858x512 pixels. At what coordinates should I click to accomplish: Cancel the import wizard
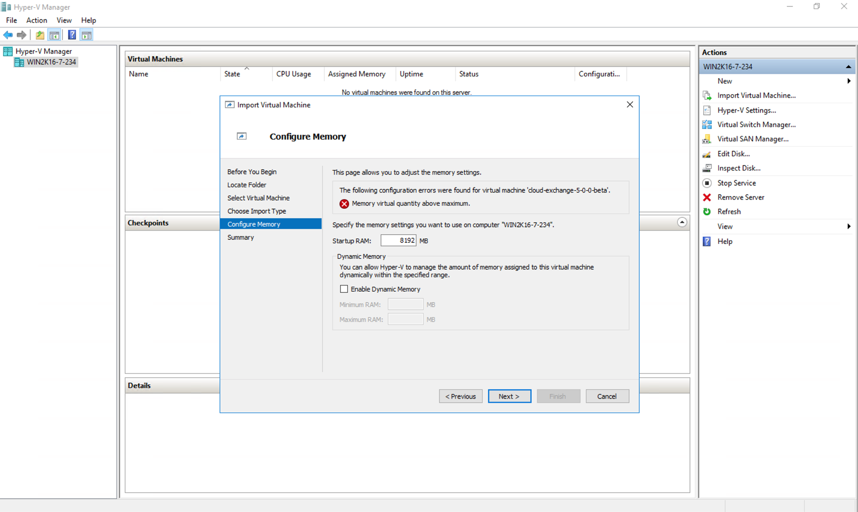pos(607,396)
